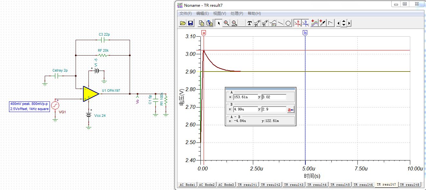Click cursor A x field showing 153.61n
The image size is (426, 190).
(245, 97)
